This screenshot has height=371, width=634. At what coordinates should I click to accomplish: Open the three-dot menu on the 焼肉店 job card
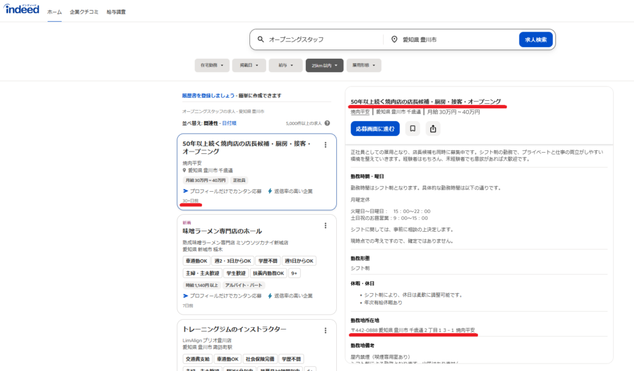coord(325,145)
